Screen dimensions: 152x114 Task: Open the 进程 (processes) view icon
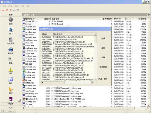[x=11, y=20]
